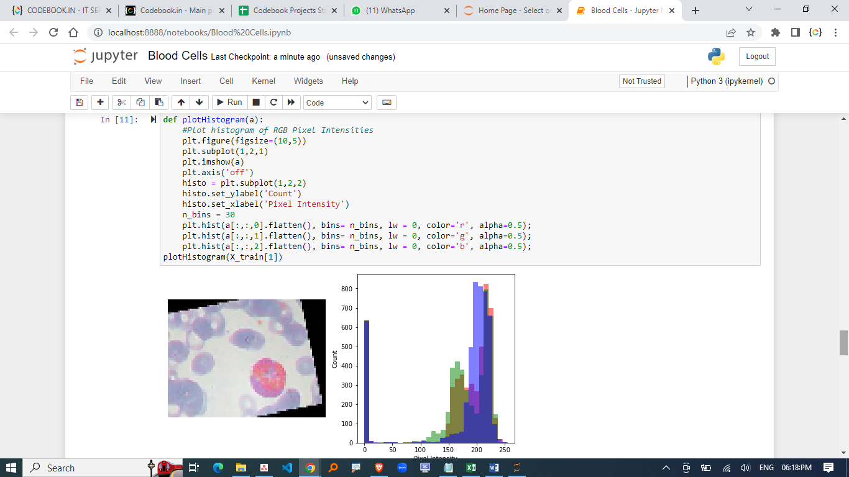Open the Cell menu
Screen dimensions: 849x477
pyautogui.click(x=226, y=81)
